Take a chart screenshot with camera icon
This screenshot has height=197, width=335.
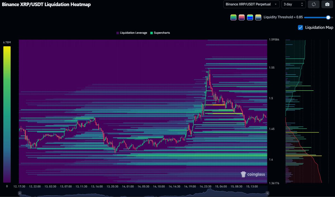pyautogui.click(x=327, y=4)
